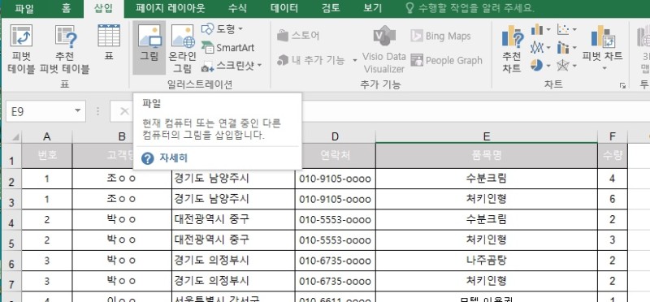Cancel entry with the formula bar X
The width and height of the screenshot is (650, 302).
click(124, 111)
